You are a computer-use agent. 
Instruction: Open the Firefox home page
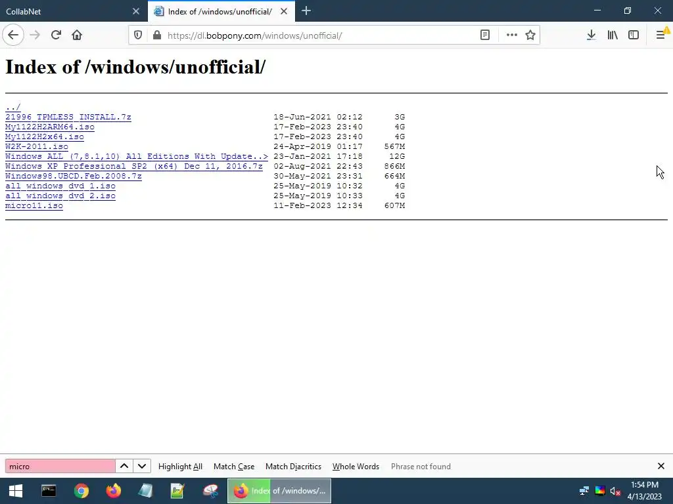click(77, 35)
